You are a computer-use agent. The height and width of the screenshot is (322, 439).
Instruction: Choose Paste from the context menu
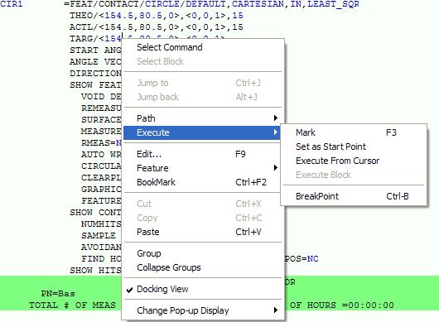point(202,232)
